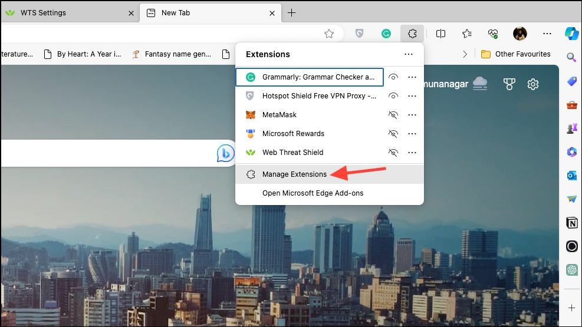Switch to New Tab tab
Viewport: 582px width, 327px height.
pos(210,13)
